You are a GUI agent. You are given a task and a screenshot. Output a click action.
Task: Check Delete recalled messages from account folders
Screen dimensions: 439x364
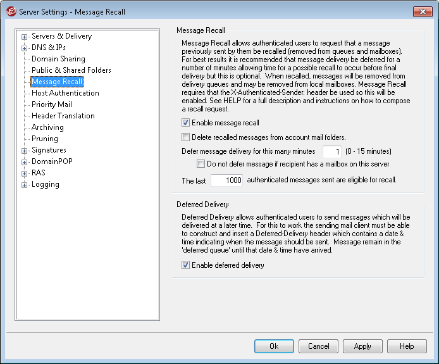[x=185, y=137]
